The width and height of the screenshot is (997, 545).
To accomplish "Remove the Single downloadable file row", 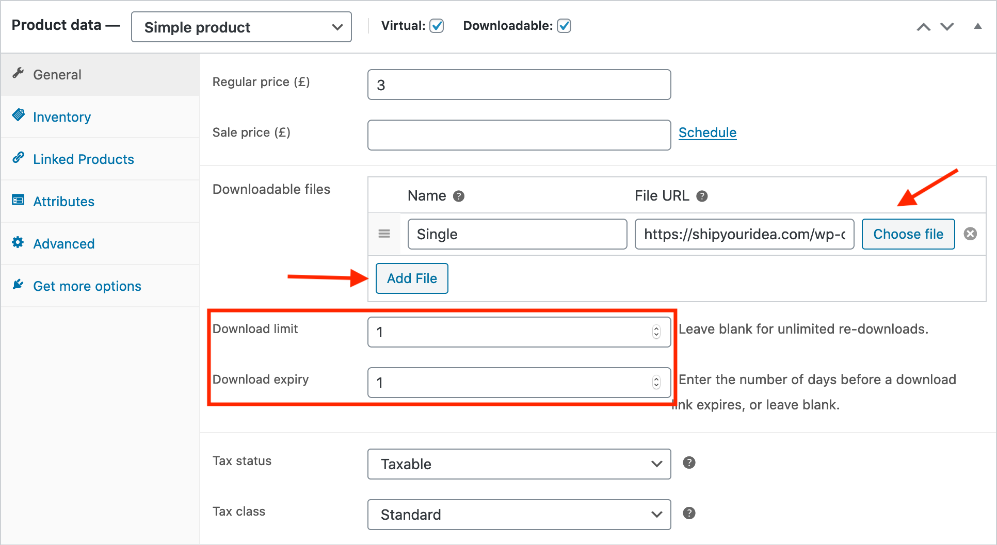I will pos(971,234).
